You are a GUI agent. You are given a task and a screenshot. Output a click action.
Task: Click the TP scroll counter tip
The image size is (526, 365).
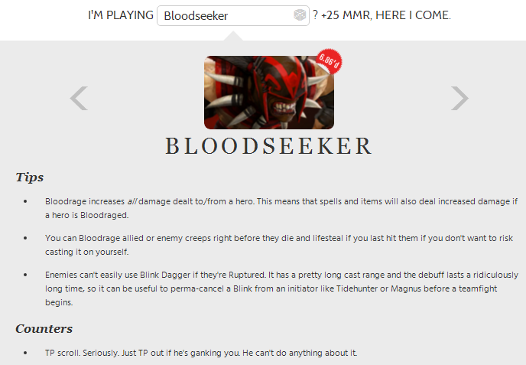click(201, 353)
